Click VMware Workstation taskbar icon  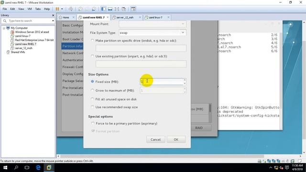pos(49,168)
